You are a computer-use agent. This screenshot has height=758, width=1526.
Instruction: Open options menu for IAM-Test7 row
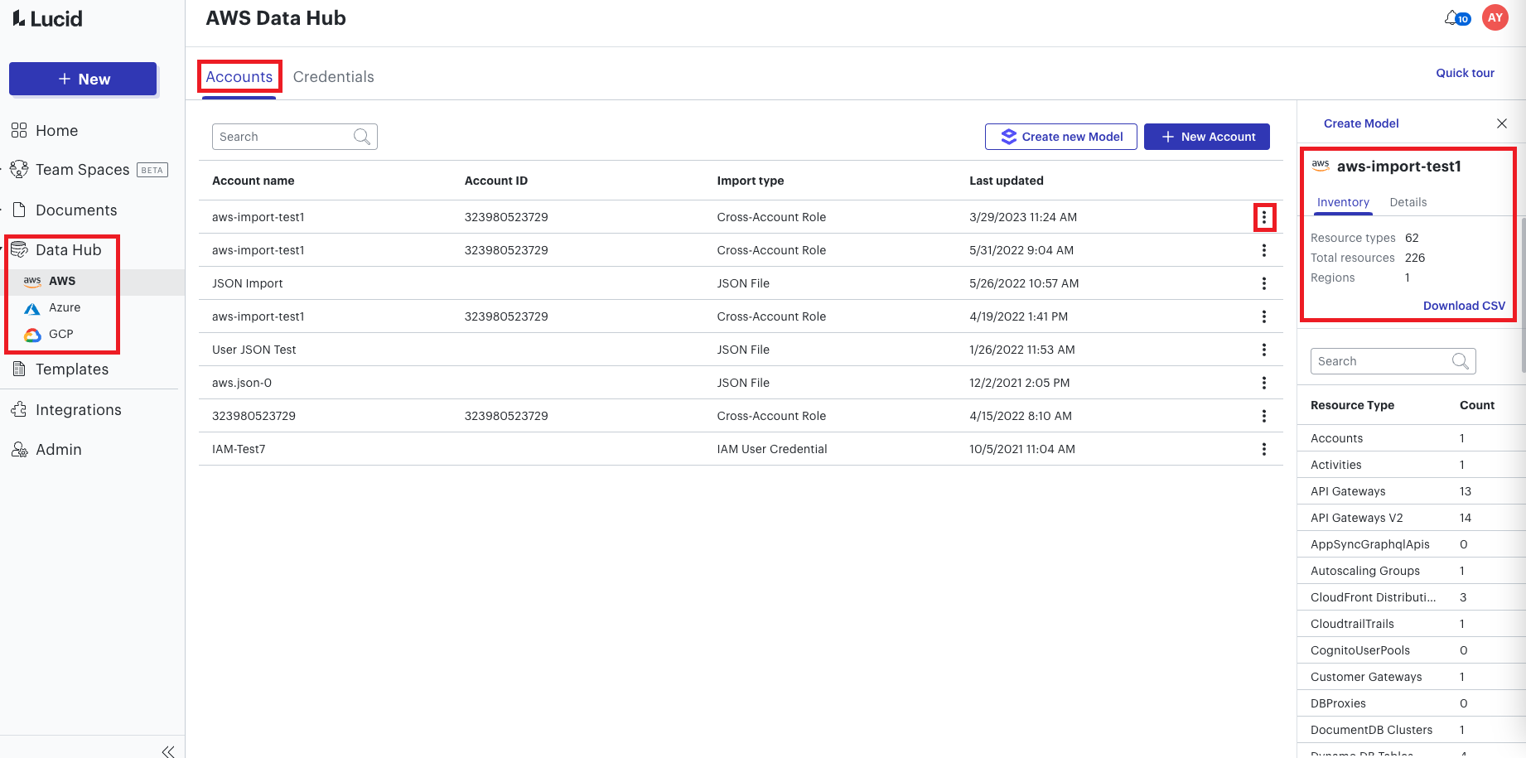[1264, 448]
